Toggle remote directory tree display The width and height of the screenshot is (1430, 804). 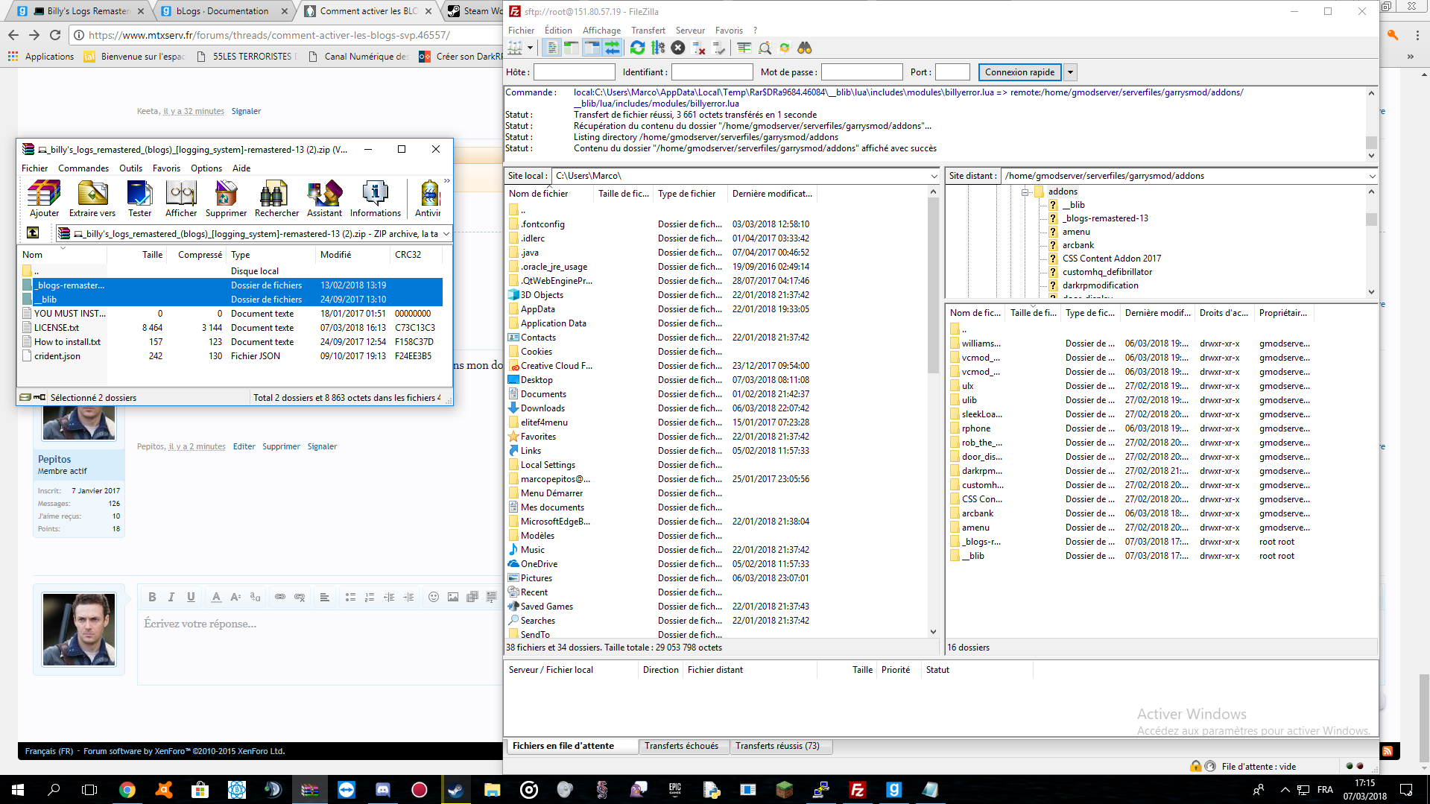[x=592, y=48]
